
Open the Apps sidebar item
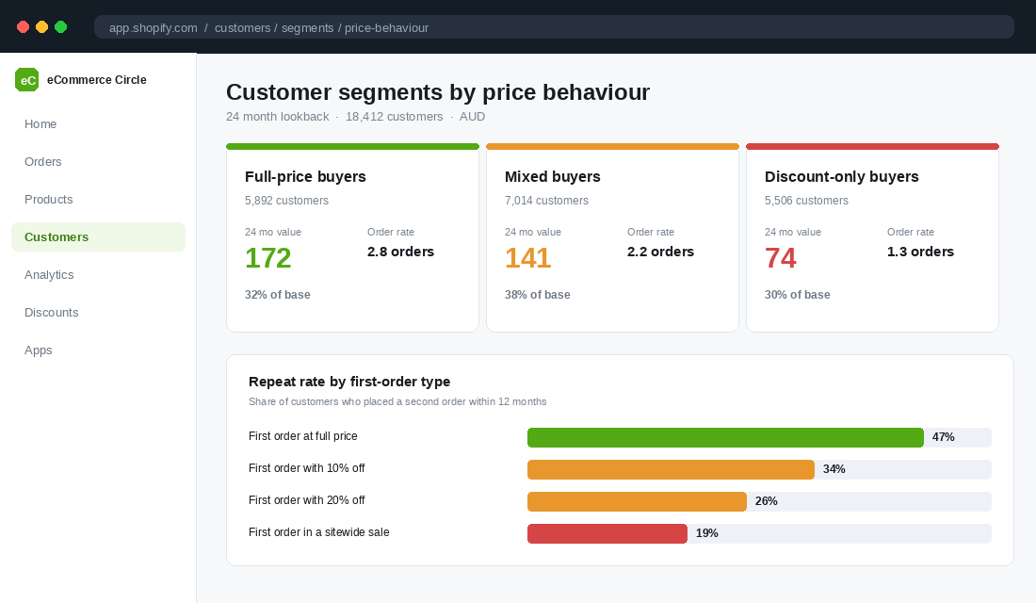pos(99,350)
